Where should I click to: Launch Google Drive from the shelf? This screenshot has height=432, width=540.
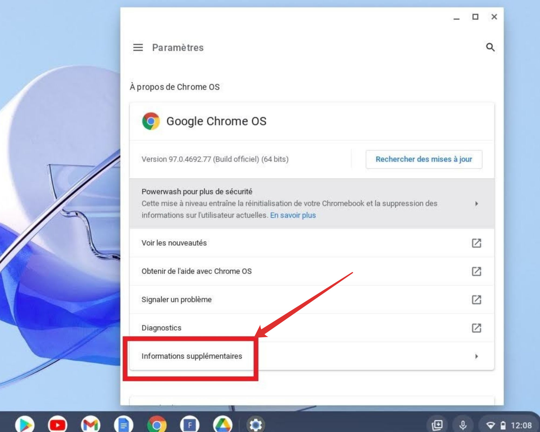[223, 425]
